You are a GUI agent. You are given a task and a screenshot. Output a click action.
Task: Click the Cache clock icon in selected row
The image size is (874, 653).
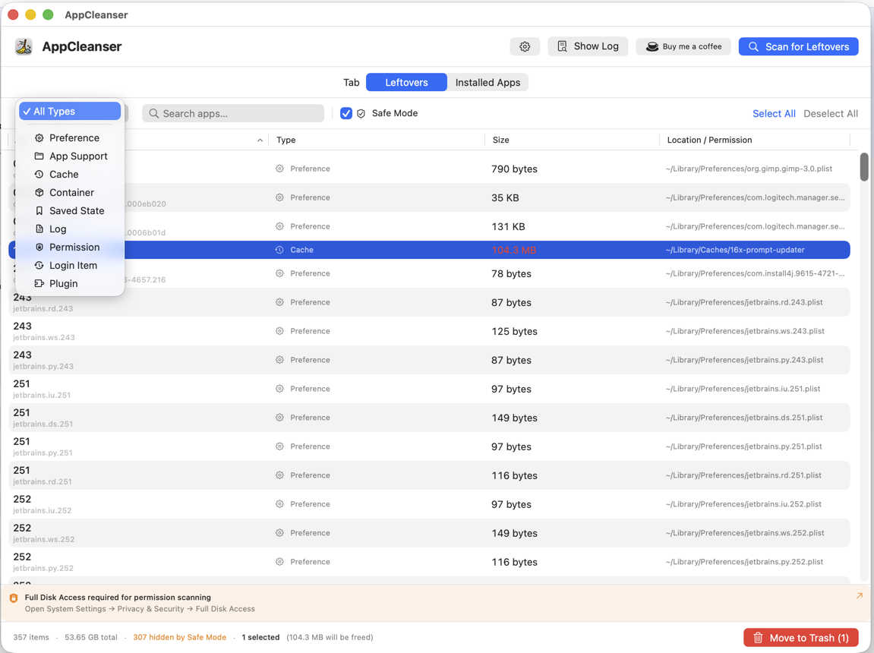click(x=279, y=250)
